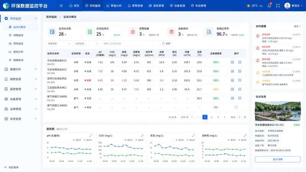
Task: Toggle 出水口 legend in 溶解氧 chart
Action: (x=243, y=140)
